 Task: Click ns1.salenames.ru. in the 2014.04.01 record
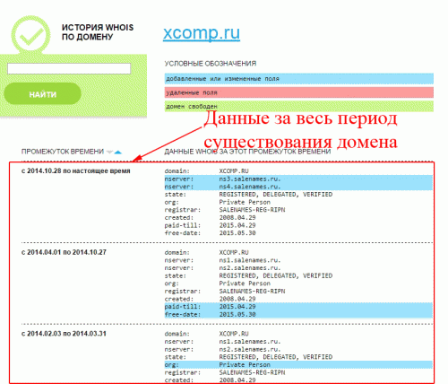pos(250,260)
